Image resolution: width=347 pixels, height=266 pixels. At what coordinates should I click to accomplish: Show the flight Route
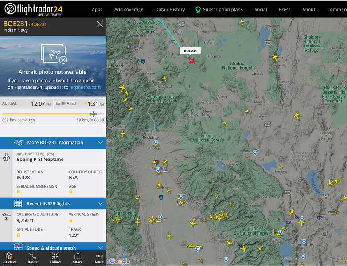tap(33, 258)
